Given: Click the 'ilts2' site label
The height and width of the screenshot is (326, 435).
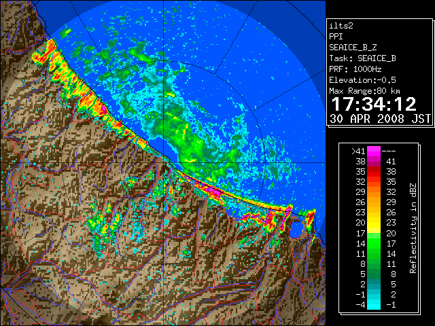Looking at the screenshot, I should [341, 26].
